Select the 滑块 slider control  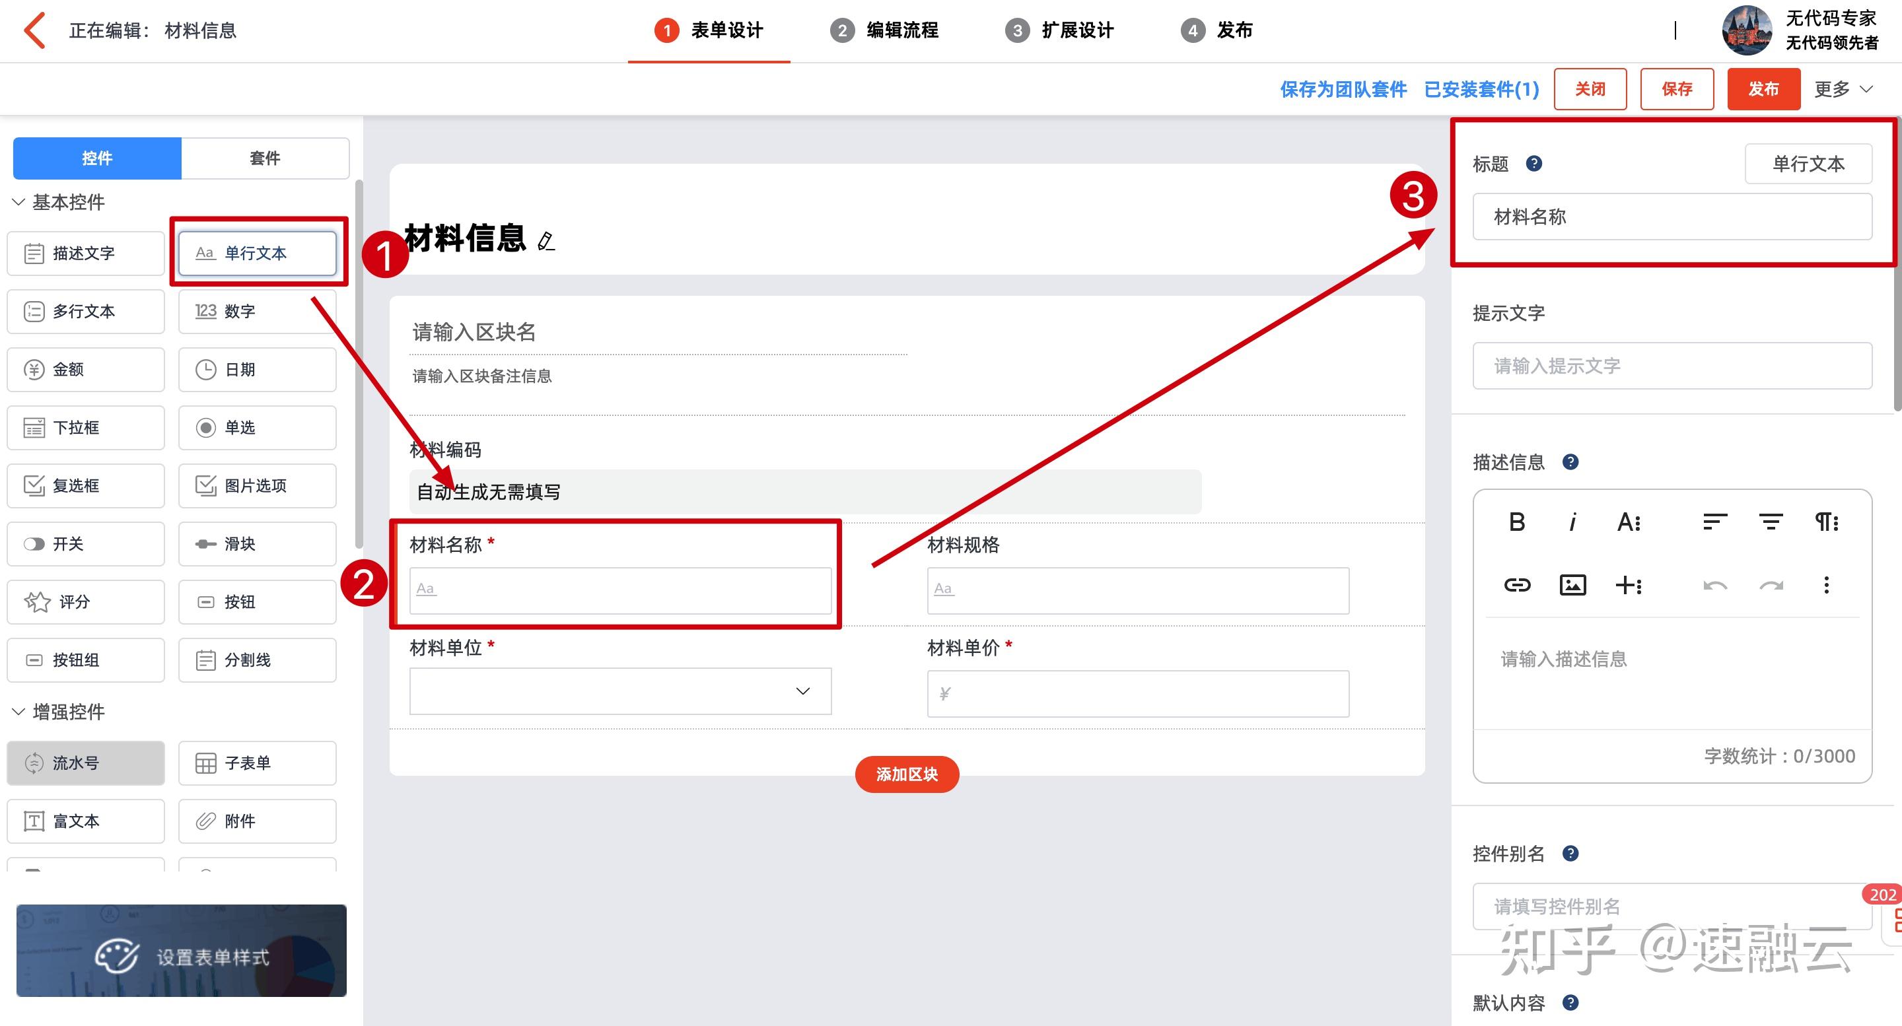[257, 543]
